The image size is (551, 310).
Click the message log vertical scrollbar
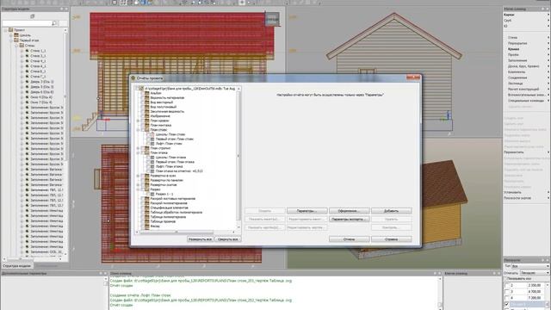[x=440, y=293]
